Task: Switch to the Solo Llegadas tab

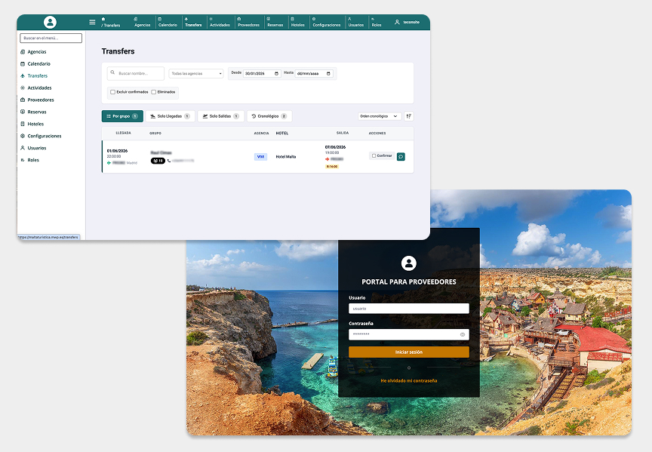Action: 170,116
